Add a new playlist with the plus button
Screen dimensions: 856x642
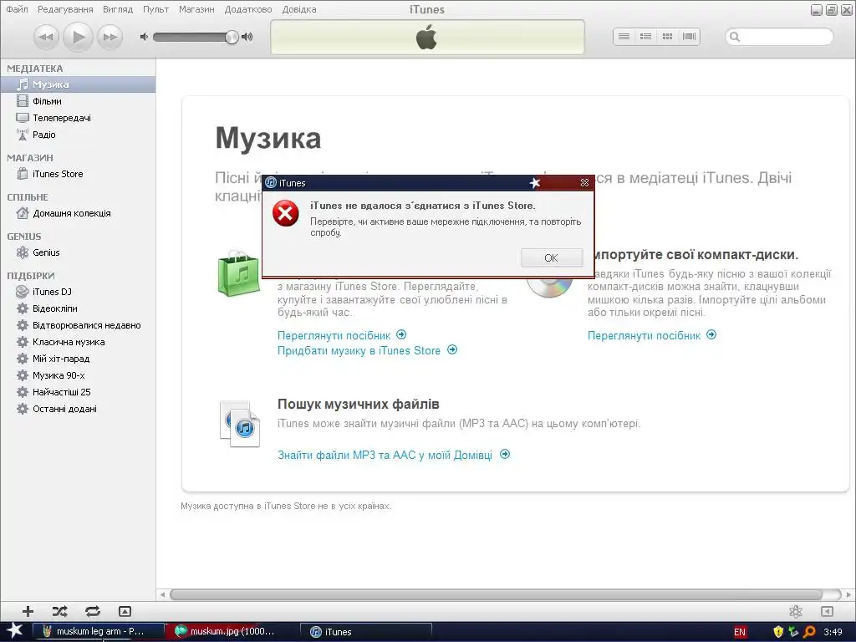coord(28,611)
